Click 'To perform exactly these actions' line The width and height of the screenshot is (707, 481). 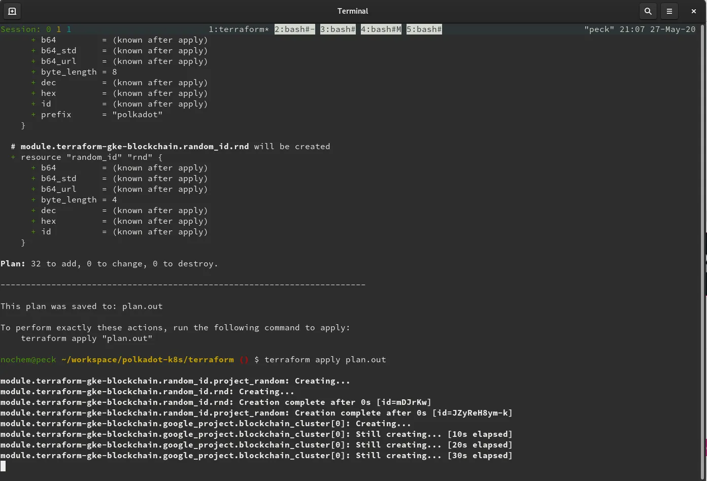coord(176,328)
